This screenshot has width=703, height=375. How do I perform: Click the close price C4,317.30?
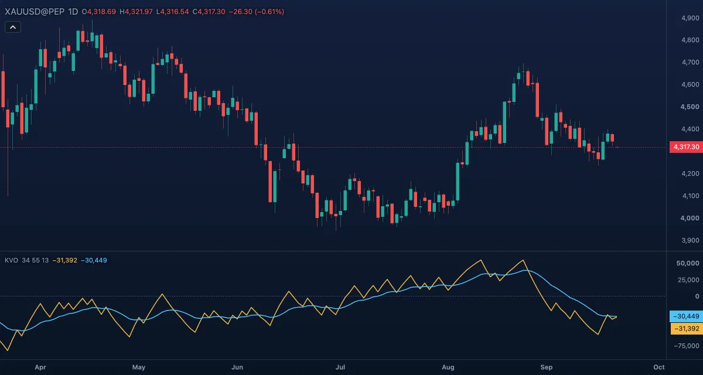tap(209, 12)
